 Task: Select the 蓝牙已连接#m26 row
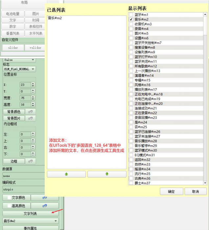[166, 131]
